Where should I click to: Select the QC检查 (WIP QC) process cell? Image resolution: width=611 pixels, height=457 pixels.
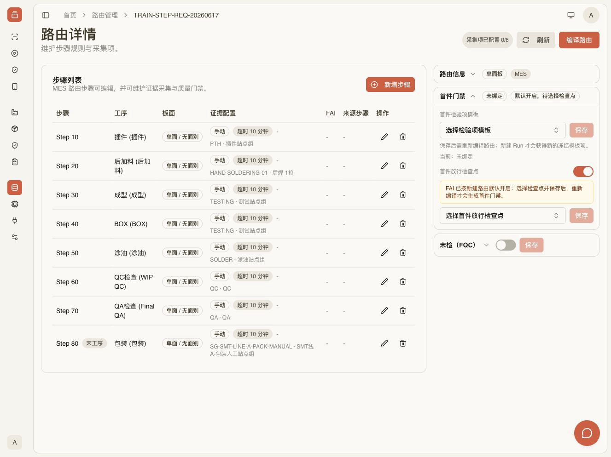[134, 282]
